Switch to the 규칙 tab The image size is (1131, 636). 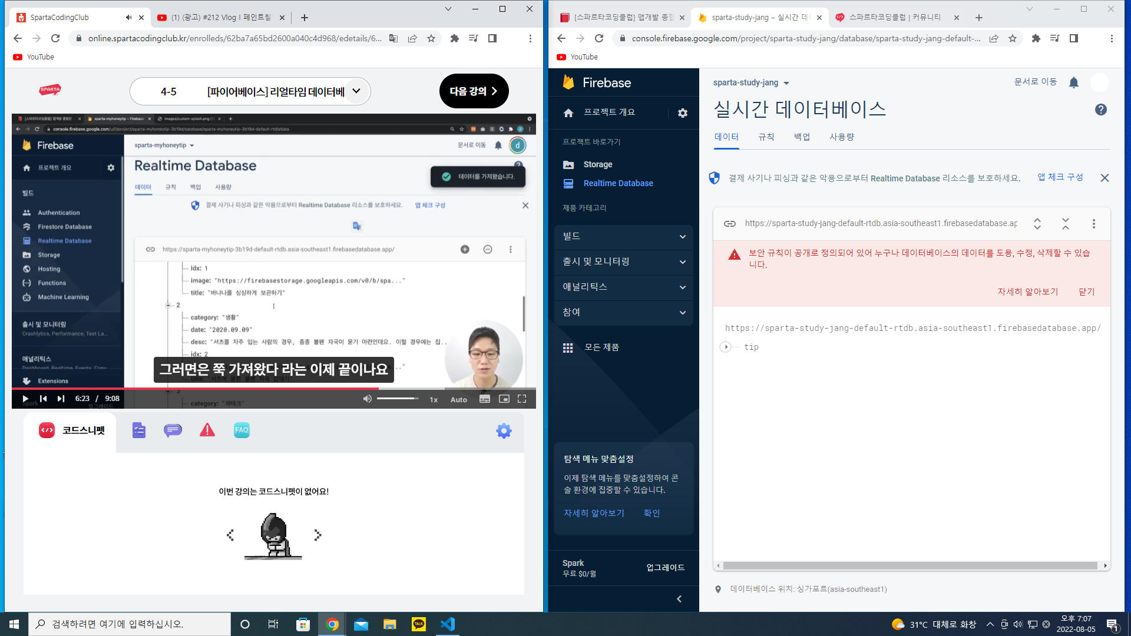pyautogui.click(x=766, y=137)
